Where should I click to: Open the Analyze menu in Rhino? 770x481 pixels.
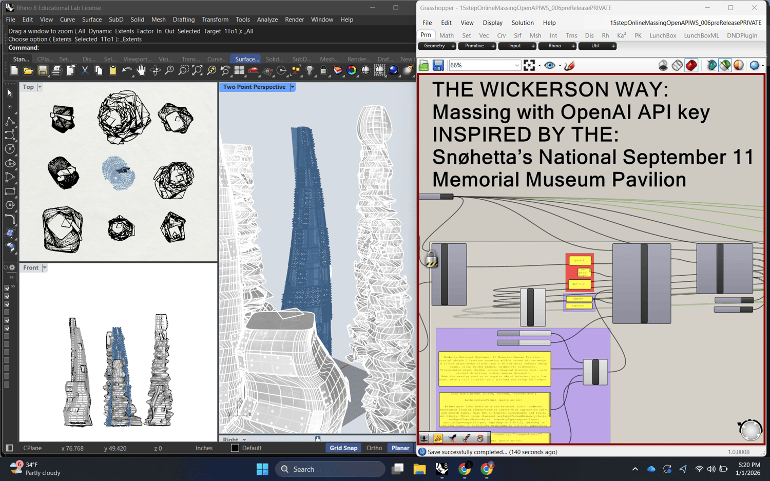pyautogui.click(x=267, y=20)
